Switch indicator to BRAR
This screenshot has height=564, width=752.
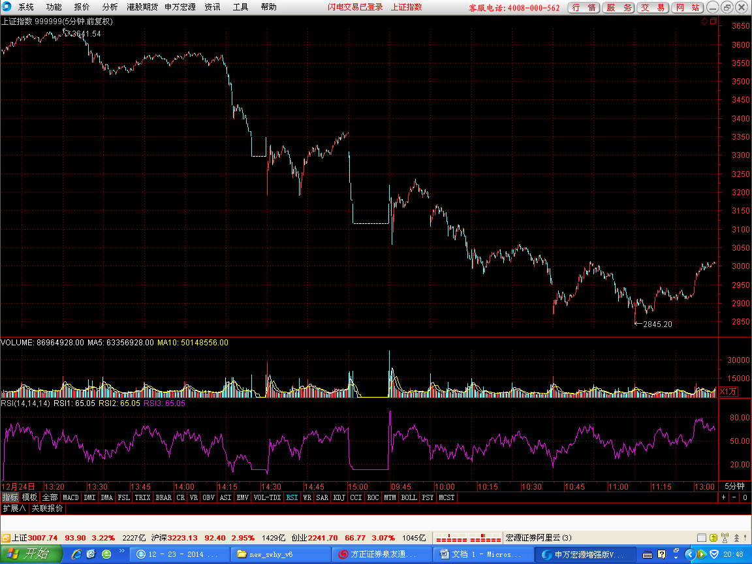coord(164,498)
